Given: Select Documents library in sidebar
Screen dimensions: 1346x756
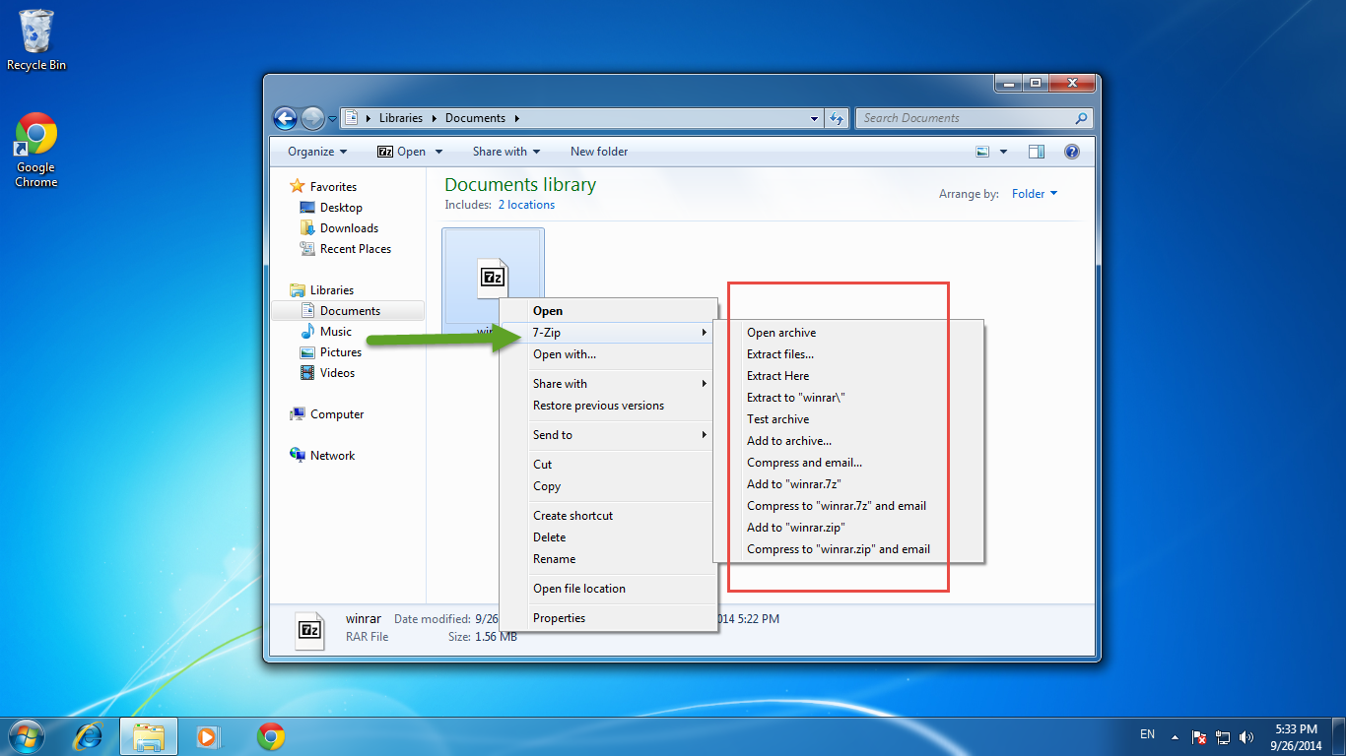Looking at the screenshot, I should tap(350, 311).
